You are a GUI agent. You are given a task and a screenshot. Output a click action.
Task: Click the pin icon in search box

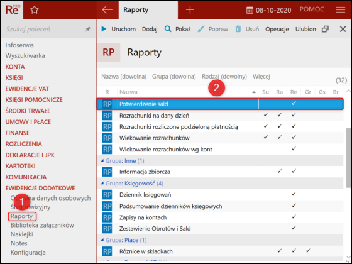pyautogui.click(x=88, y=29)
